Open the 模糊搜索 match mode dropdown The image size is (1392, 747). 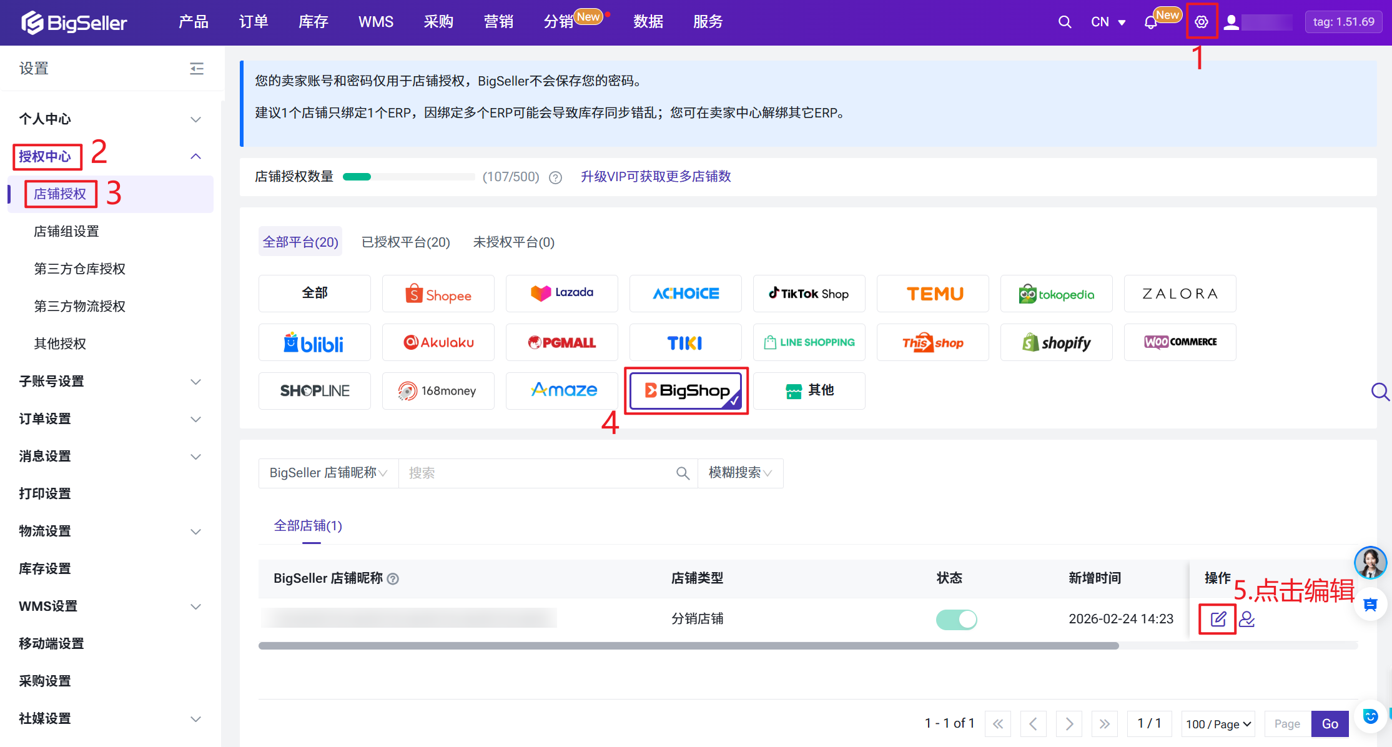click(740, 473)
